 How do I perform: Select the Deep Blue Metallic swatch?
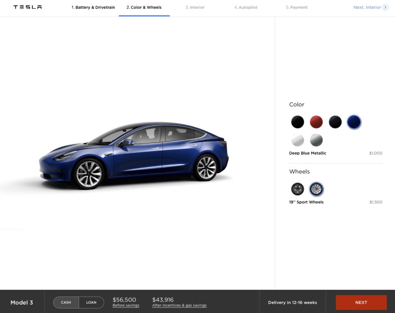(x=354, y=122)
